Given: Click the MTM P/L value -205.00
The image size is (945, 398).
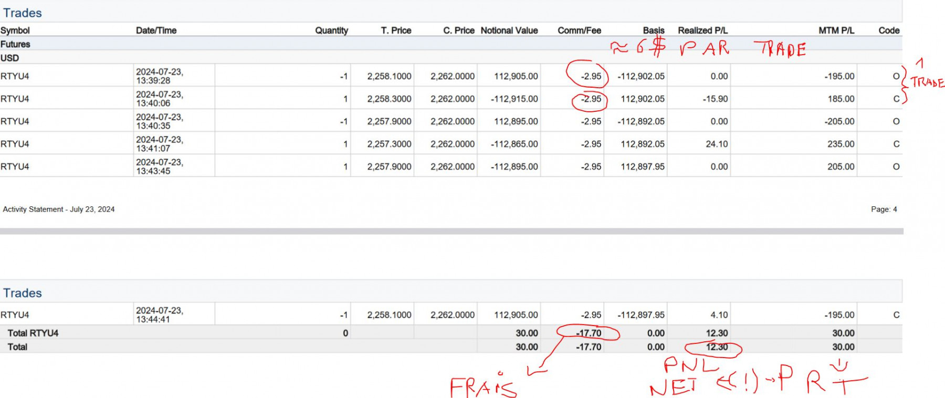Looking at the screenshot, I should [839, 121].
